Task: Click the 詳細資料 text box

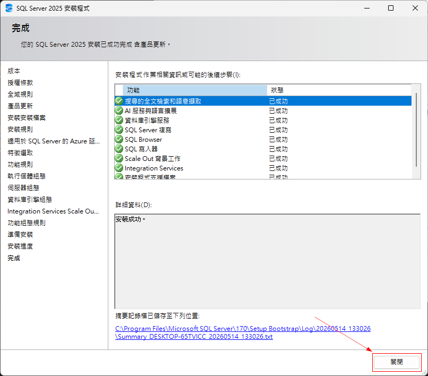Action: point(268,261)
